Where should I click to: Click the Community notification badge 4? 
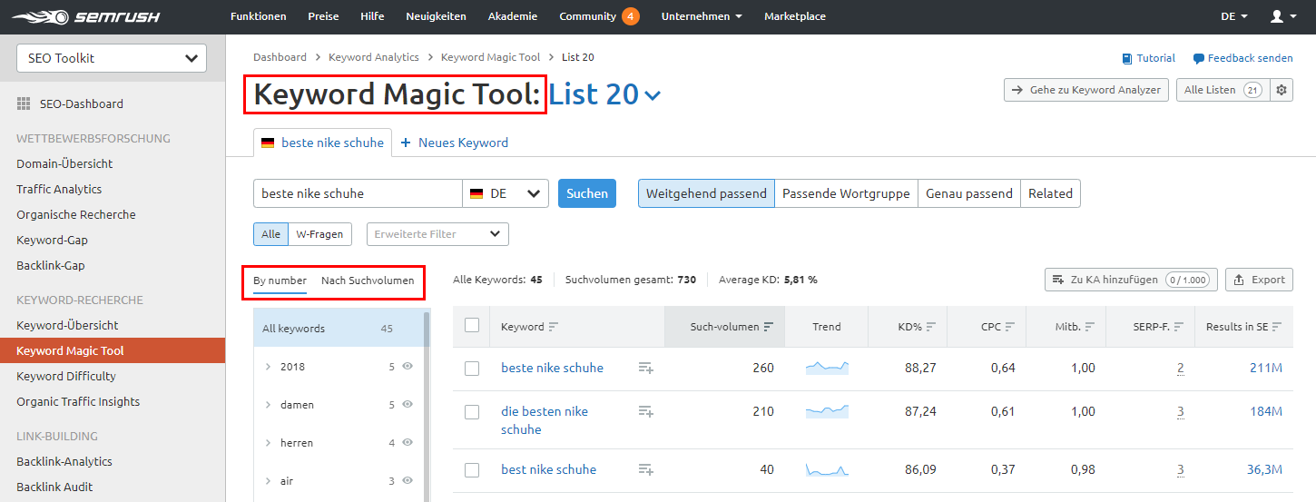coord(631,16)
